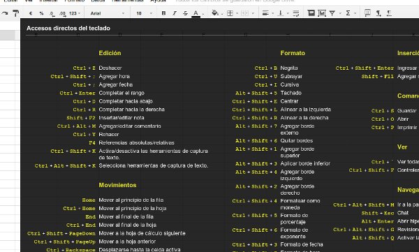Click the merge cells icon
Image resolution: width=419 pixels, height=252 pixels.
(245, 13)
